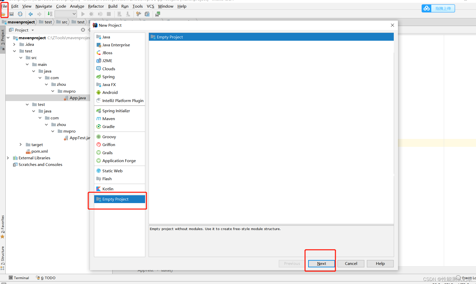Open Settings with wrench icon

(x=139, y=14)
